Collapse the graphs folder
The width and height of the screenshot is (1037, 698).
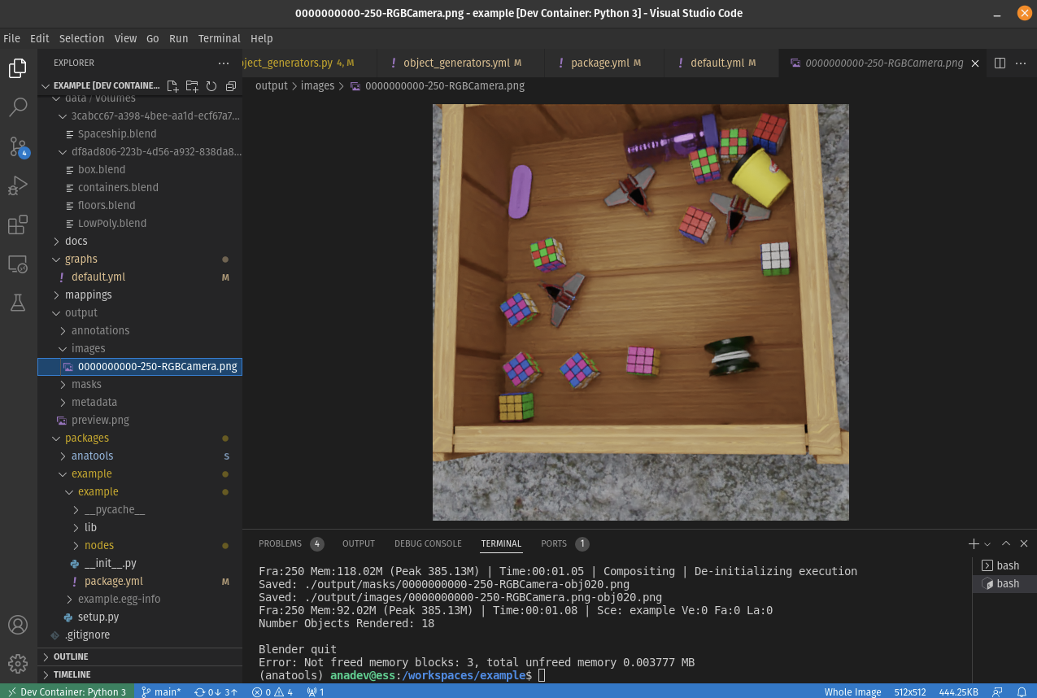click(81, 259)
